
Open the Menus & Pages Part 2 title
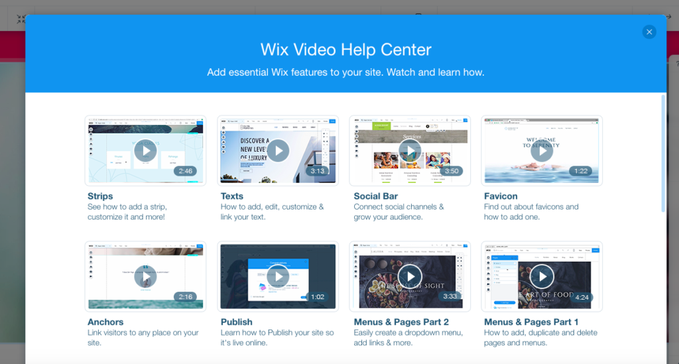pyautogui.click(x=401, y=322)
